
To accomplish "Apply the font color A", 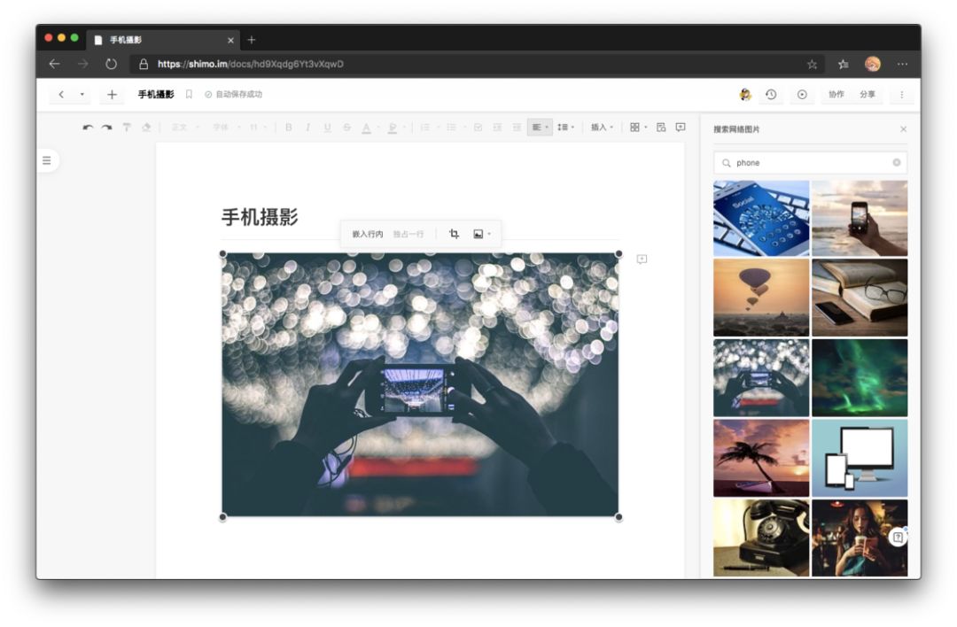I will (x=366, y=128).
